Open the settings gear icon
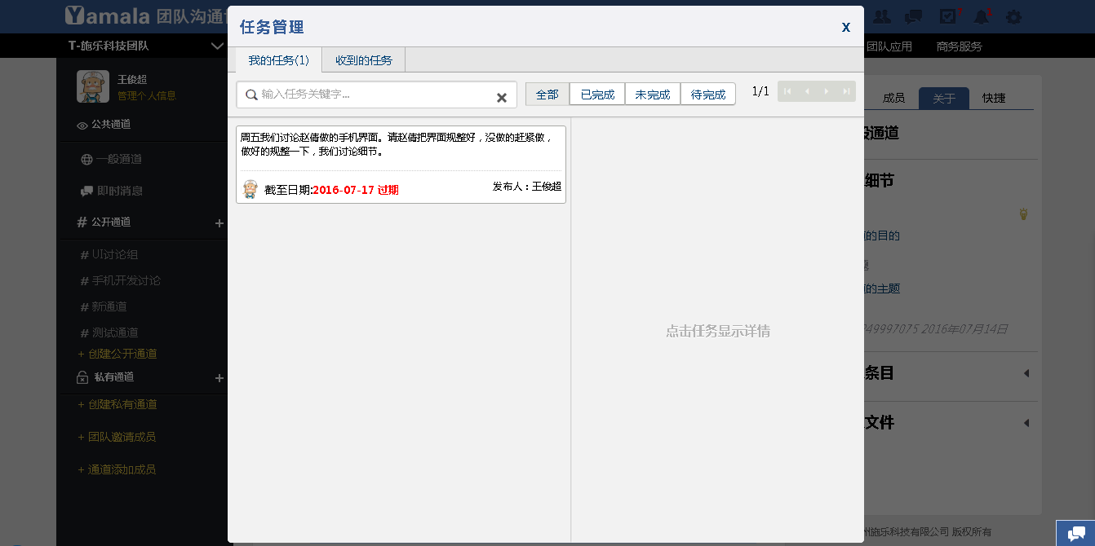The height and width of the screenshot is (546, 1095). coord(1013,17)
